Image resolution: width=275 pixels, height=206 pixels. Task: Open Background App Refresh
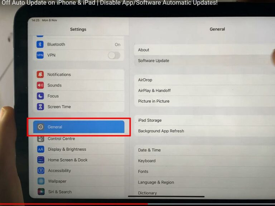tap(204, 131)
